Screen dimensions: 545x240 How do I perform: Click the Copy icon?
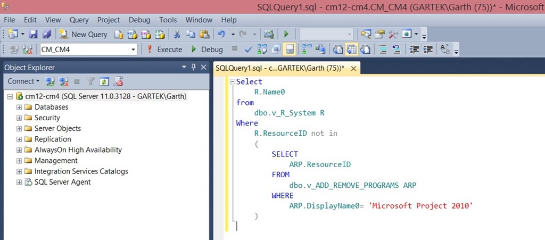191,34
